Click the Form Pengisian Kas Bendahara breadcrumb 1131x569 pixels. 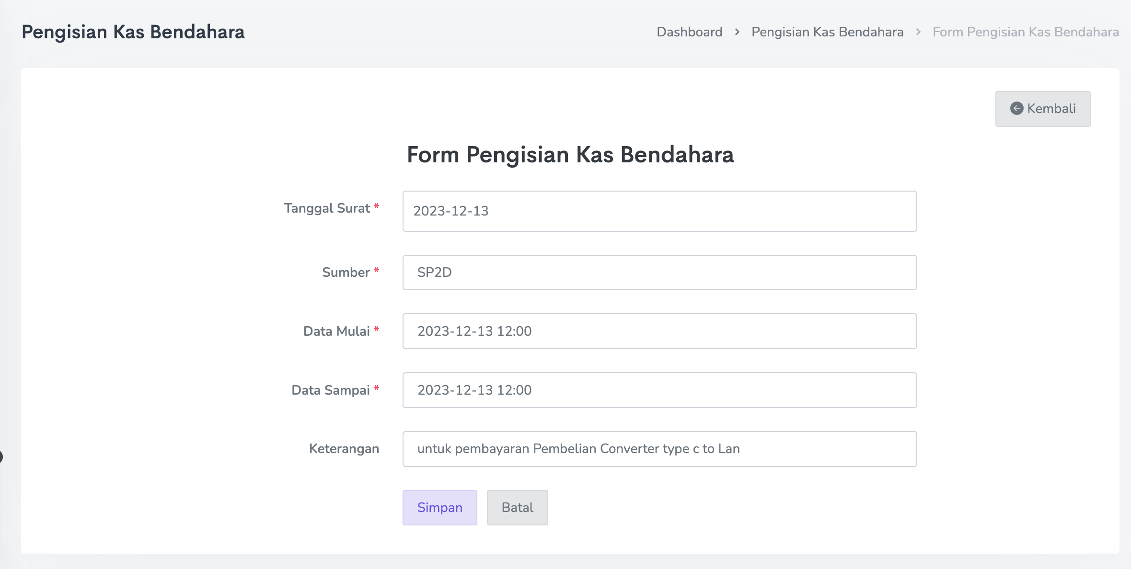point(1026,32)
